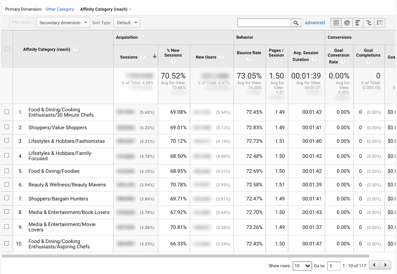Open the help icon beside Goal Conversion Rate
397x274 pixels.
pos(343,62)
